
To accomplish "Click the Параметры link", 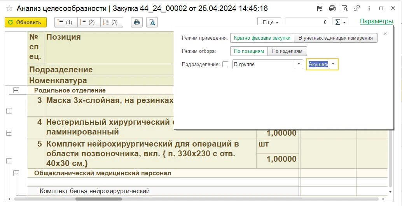I will coord(376,21).
